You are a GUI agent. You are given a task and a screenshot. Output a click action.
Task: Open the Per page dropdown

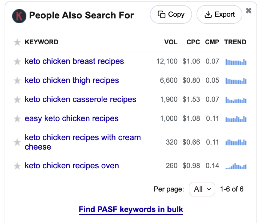202,189
